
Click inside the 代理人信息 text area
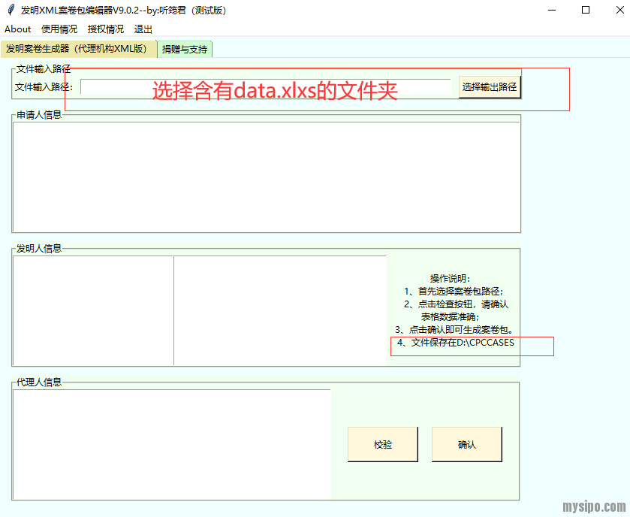click(x=172, y=443)
